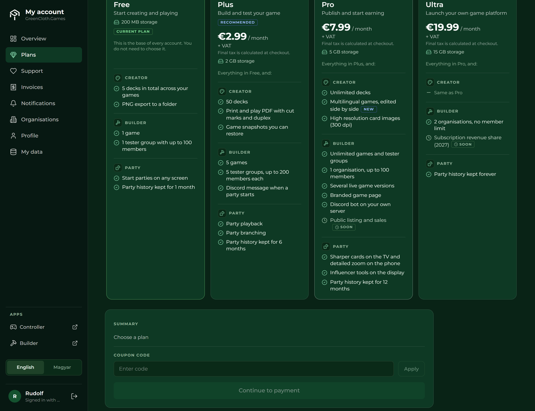Switch language to English
This screenshot has width=535, height=411.
25,368
